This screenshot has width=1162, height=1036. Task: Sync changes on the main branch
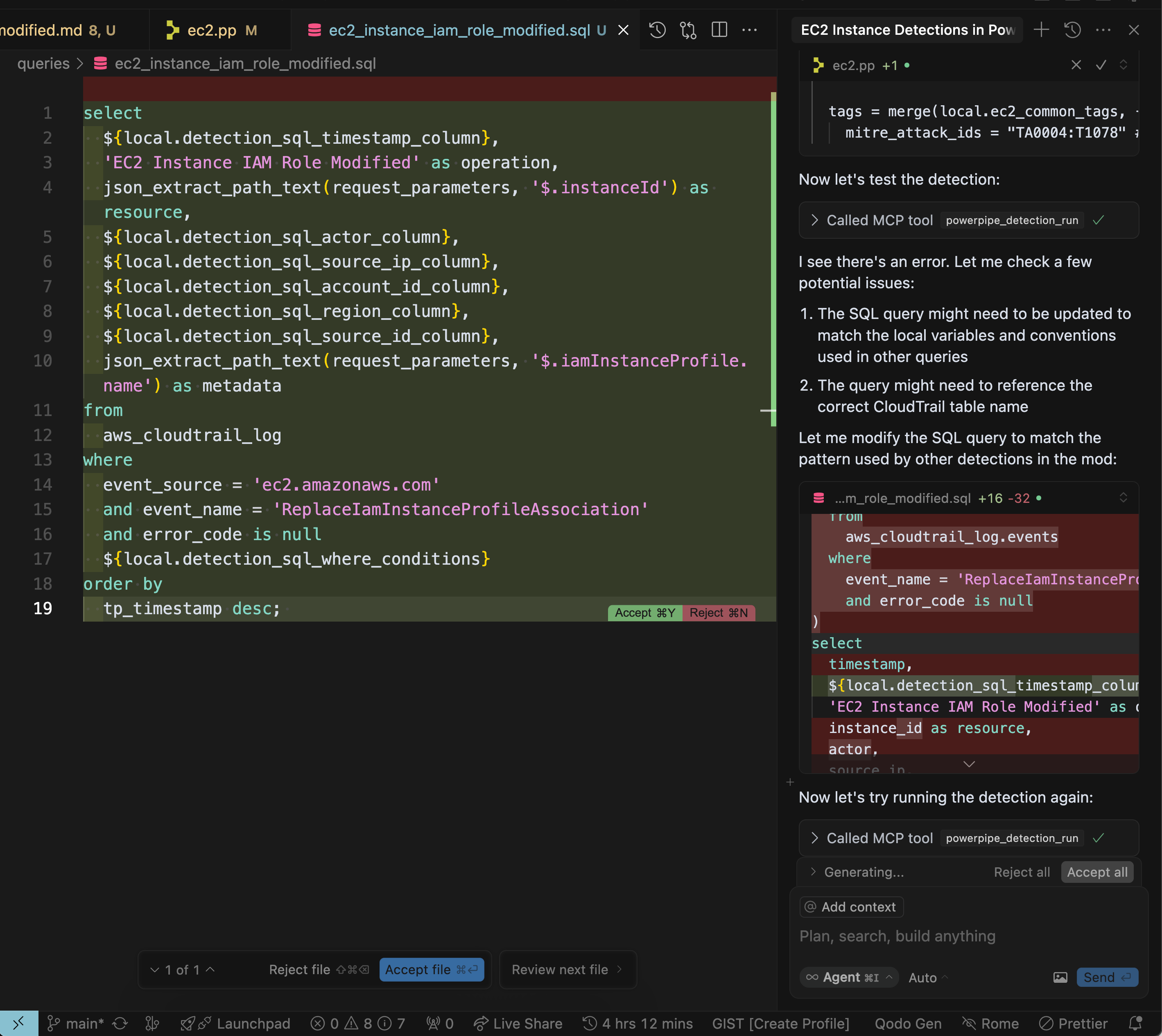pos(120,1023)
